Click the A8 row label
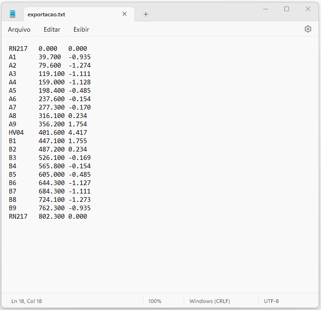The height and width of the screenshot is (310, 321). click(x=13, y=116)
